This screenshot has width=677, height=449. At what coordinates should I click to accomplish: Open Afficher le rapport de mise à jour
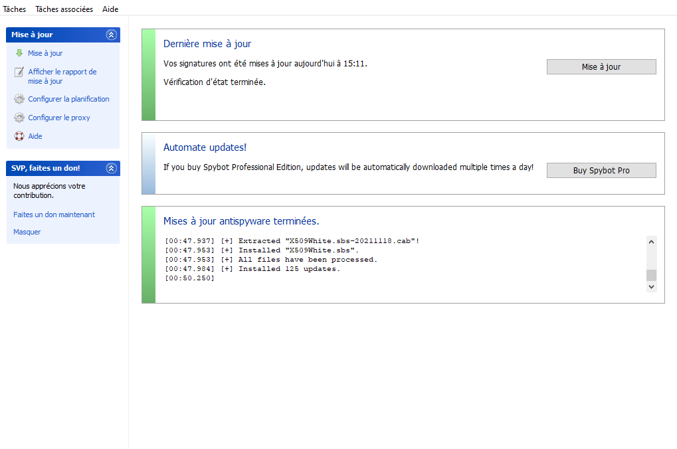62,76
